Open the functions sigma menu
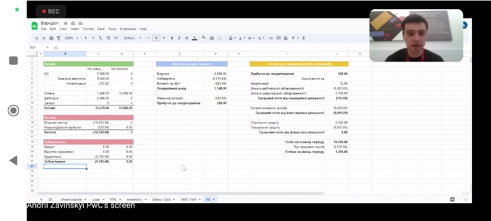 pos(304,38)
